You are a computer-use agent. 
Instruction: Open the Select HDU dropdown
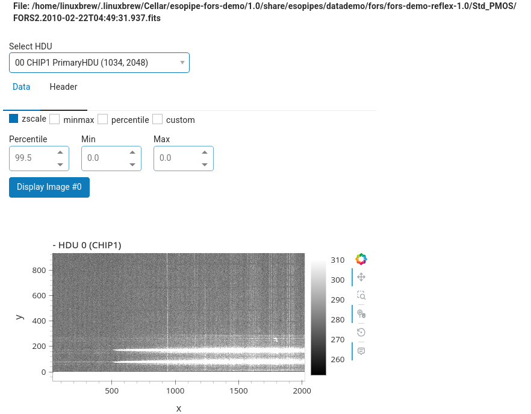[x=99, y=63]
